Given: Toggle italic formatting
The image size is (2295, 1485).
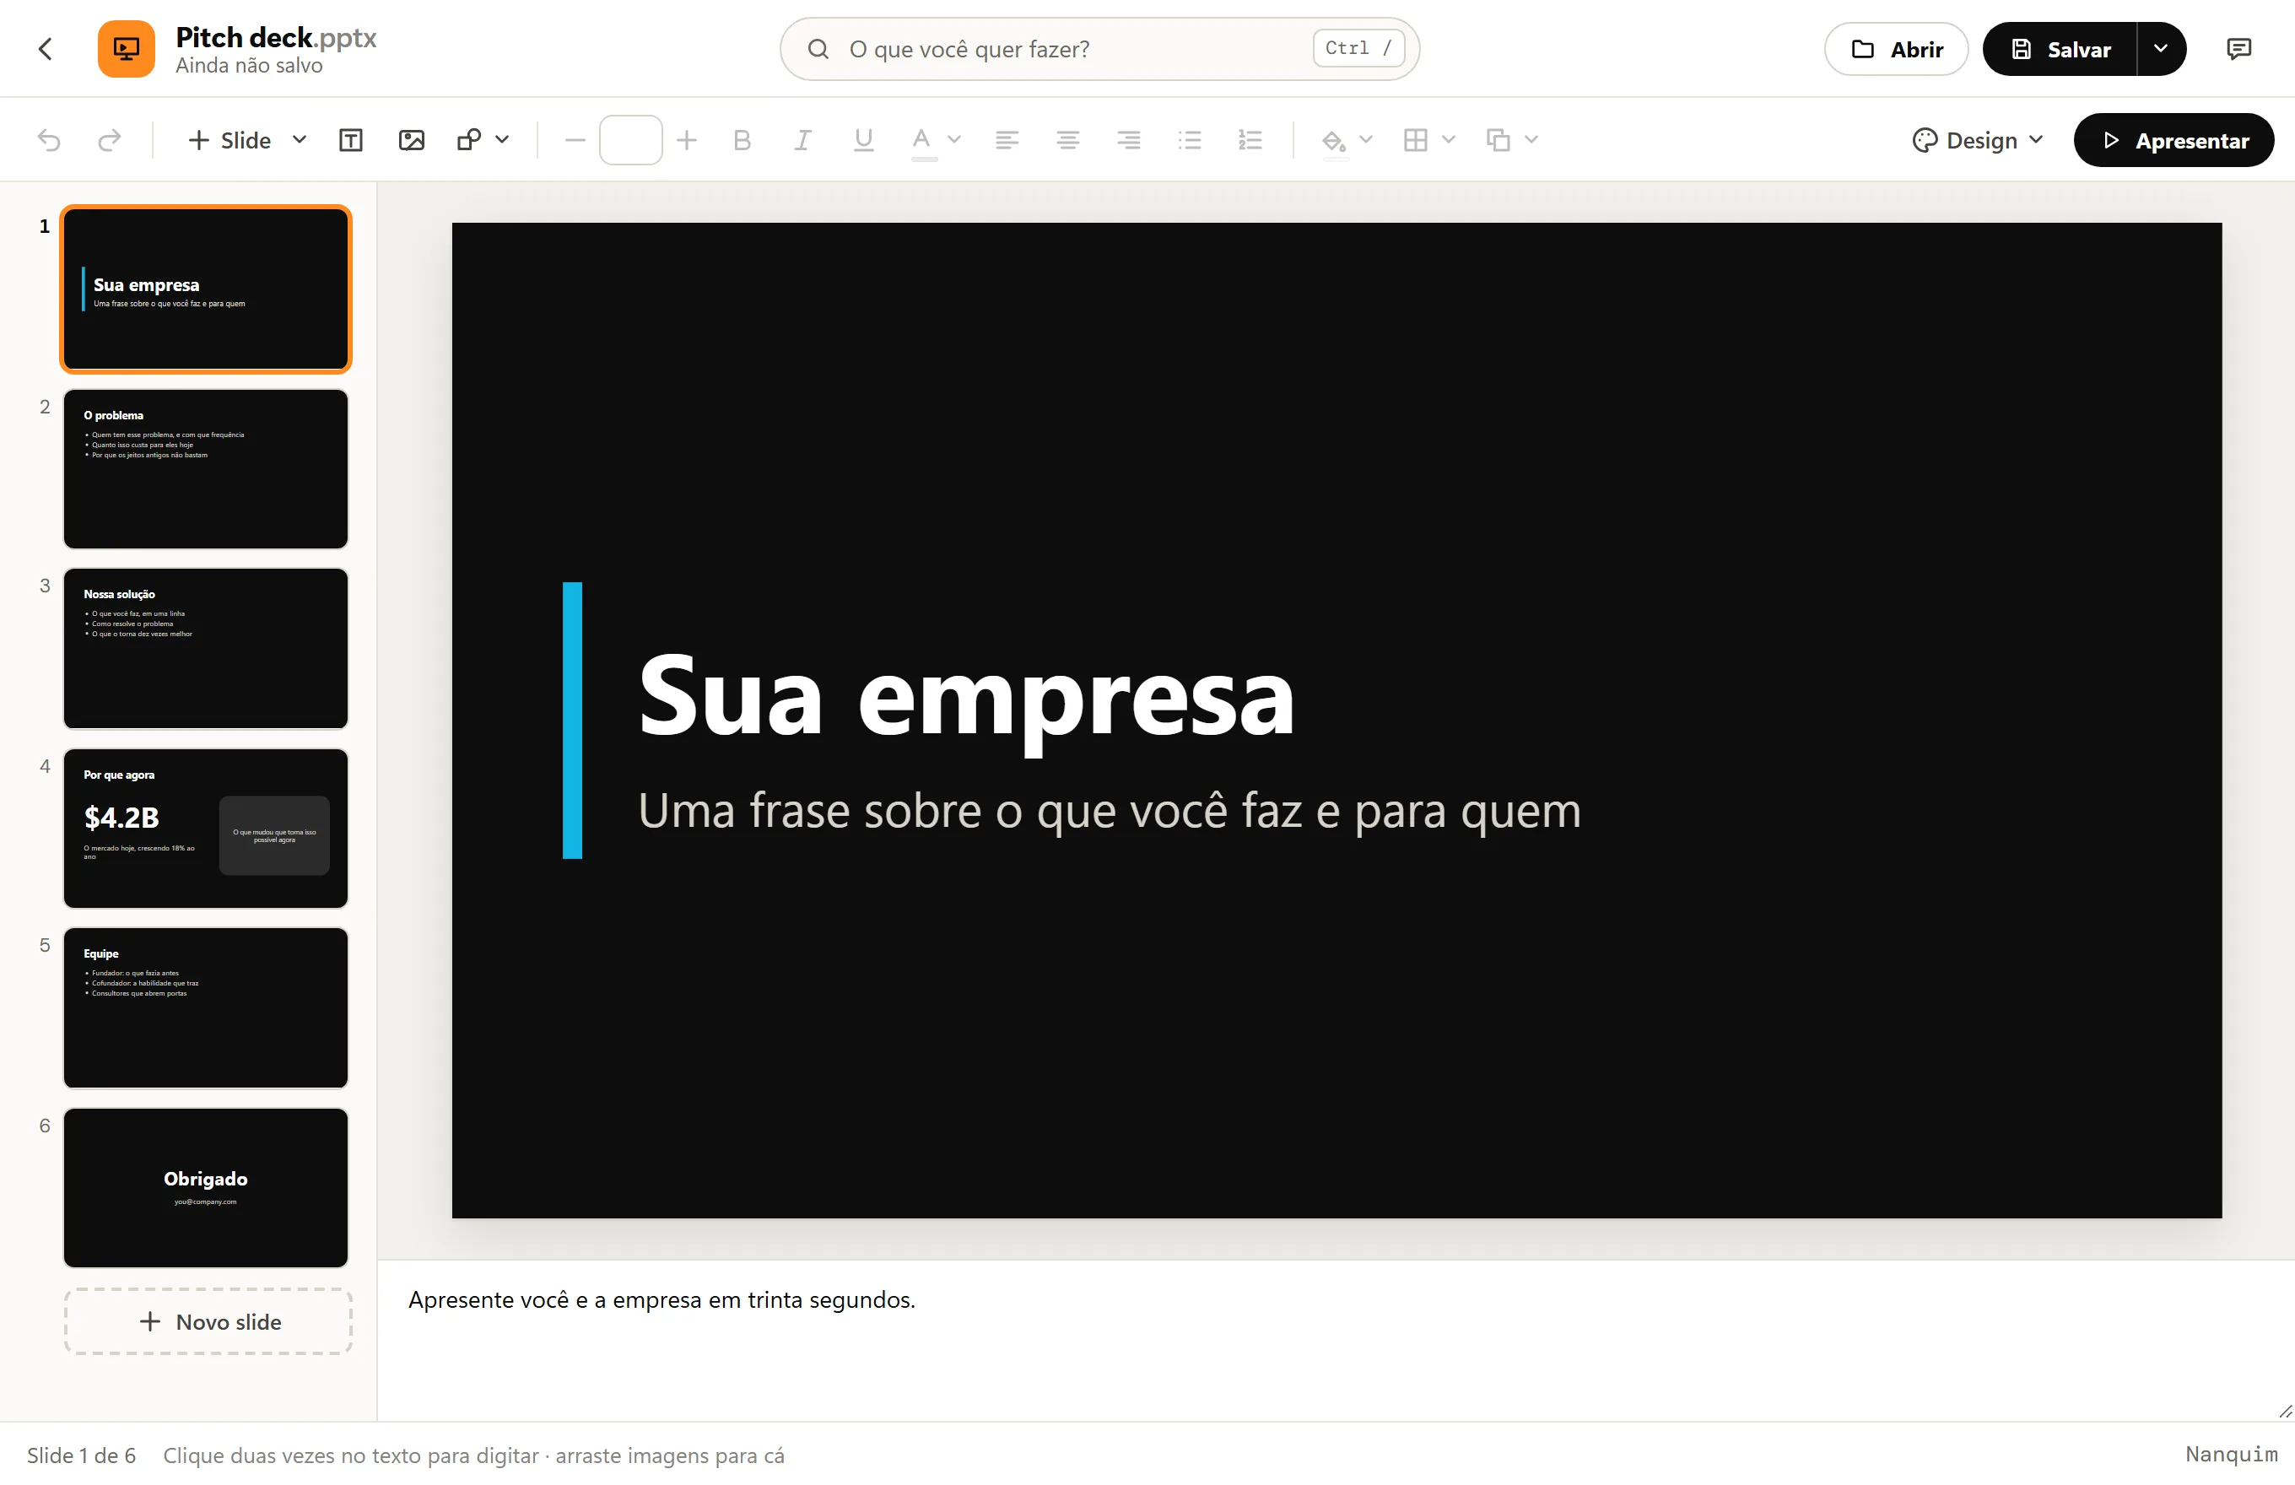Looking at the screenshot, I should tap(802, 141).
